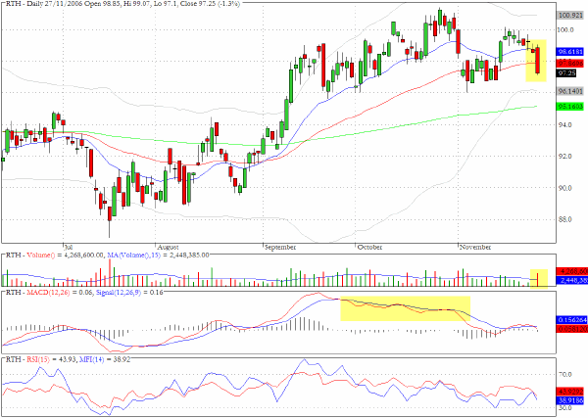Select the red 0.058120 MACD value label
Screen dimensions: 588x418
coord(571,329)
